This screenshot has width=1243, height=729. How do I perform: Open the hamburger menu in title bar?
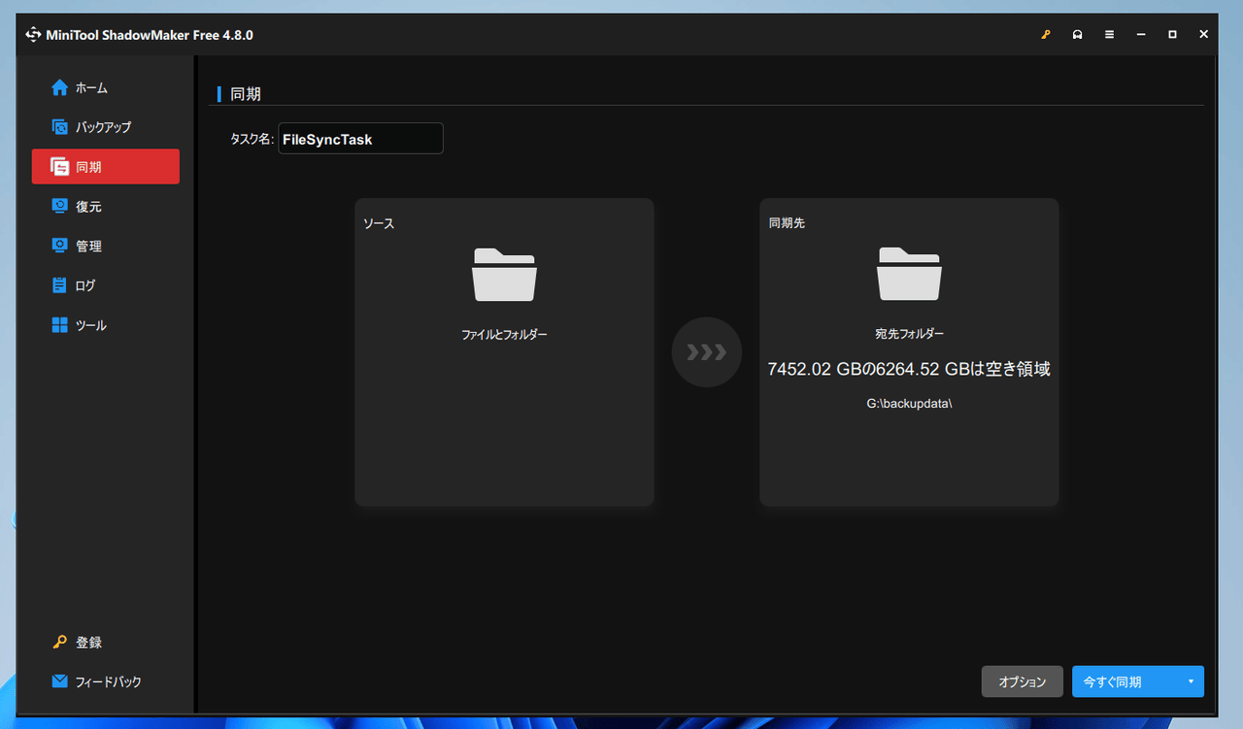[1109, 35]
